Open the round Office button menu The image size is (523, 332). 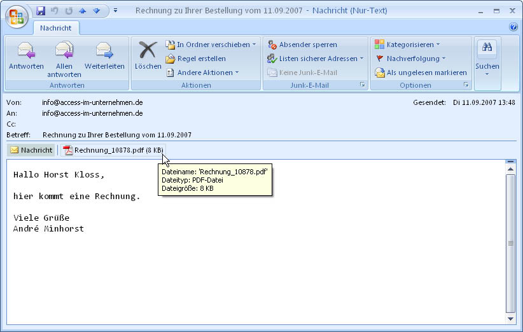point(17,17)
